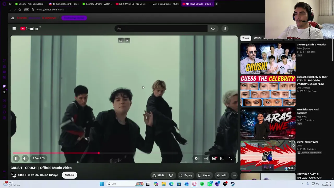Open the Aras WWE video thumbnail

tap(268, 123)
